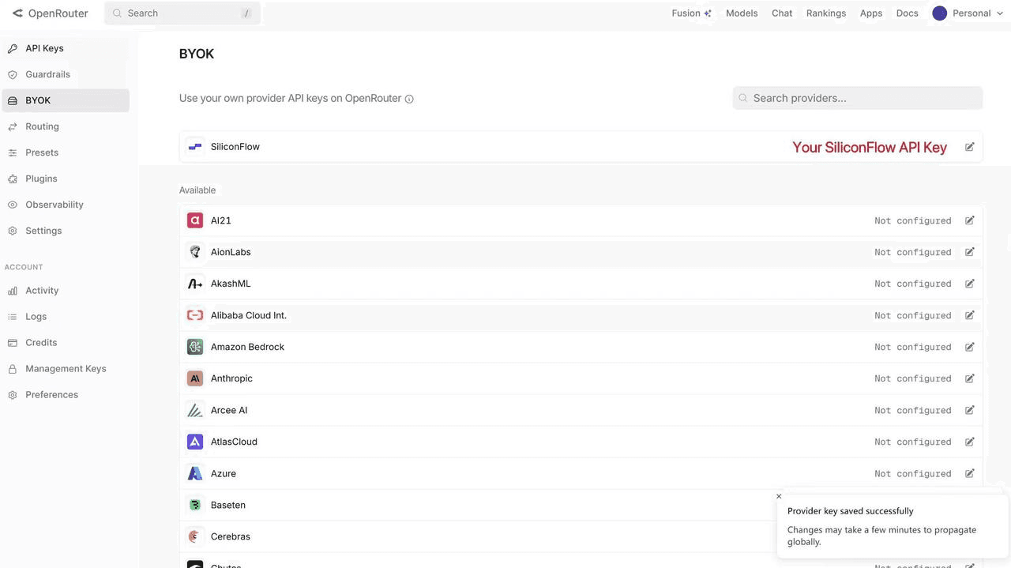Click 'Your SiliconFlow API Key' text
Image resolution: width=1011 pixels, height=568 pixels.
point(870,147)
